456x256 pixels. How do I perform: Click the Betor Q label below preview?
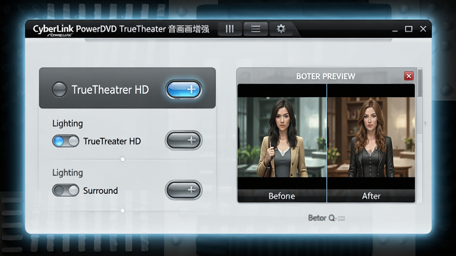326,218
